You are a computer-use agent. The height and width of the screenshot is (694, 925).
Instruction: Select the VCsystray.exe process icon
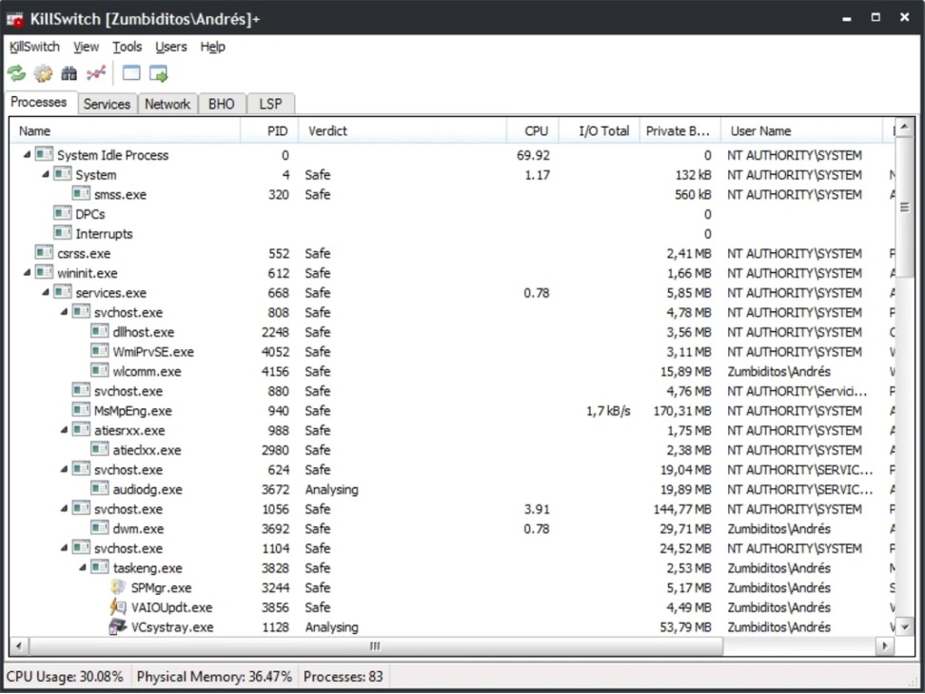pyautogui.click(x=118, y=627)
